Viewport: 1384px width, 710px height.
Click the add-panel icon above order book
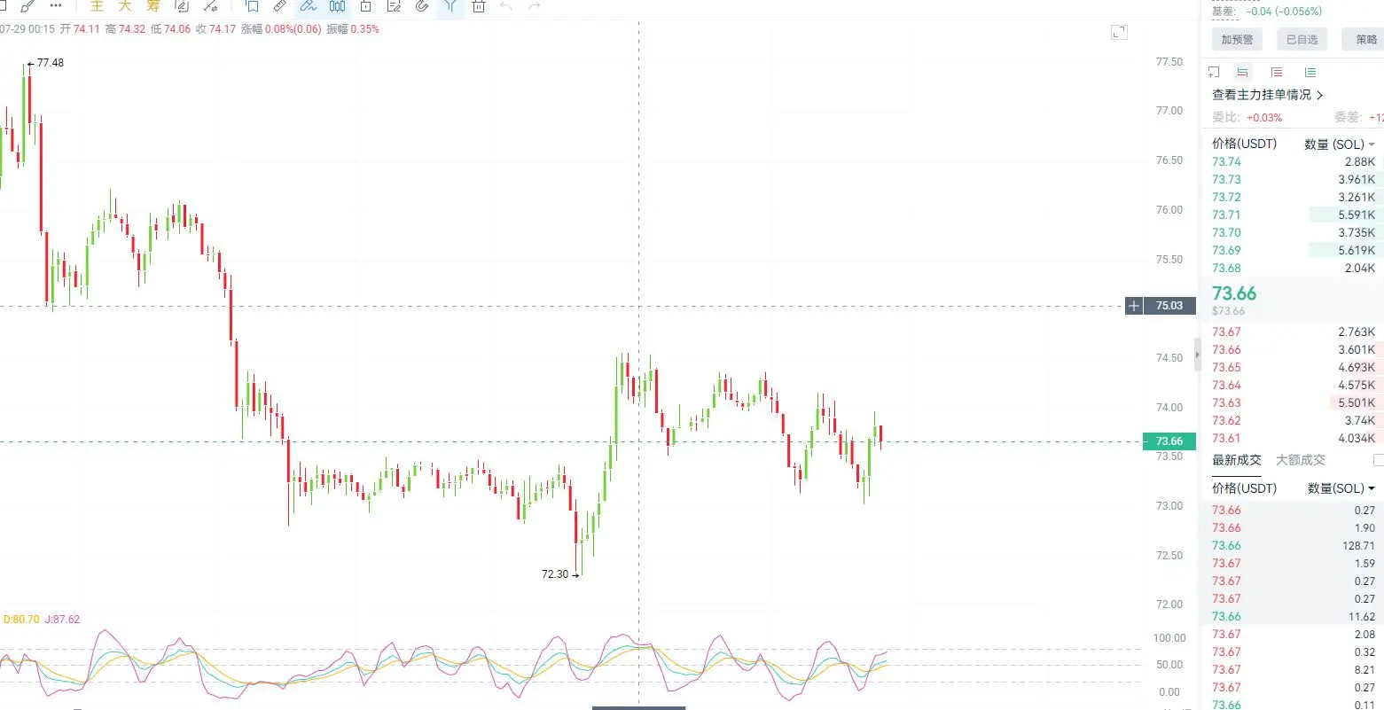pyautogui.click(x=1214, y=72)
